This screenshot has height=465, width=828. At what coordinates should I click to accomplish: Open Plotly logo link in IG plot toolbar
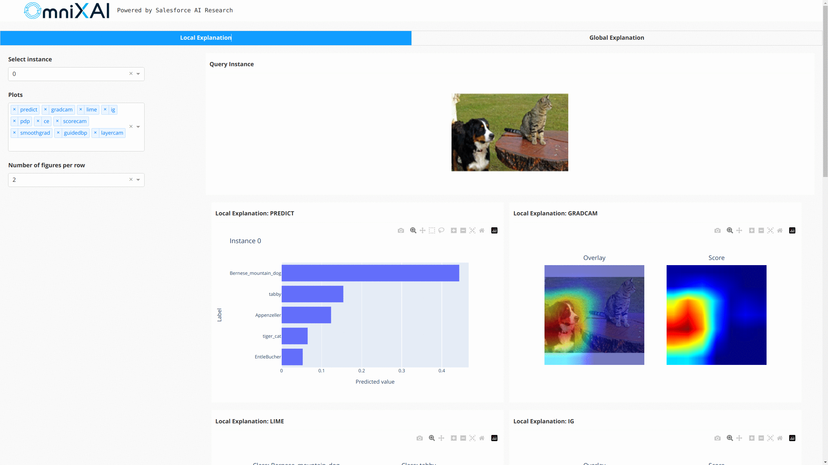(x=792, y=438)
